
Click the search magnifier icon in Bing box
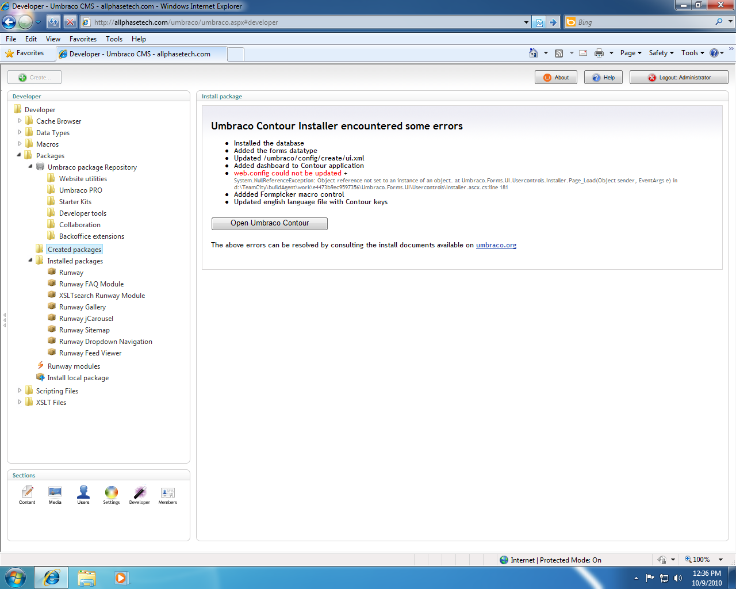tap(719, 22)
